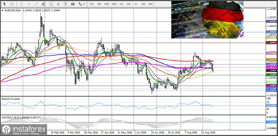This screenshot has height=136, width=278.
Task: Expand the EURUSD,Daily chart menu triangle
Action: tap(2, 10)
